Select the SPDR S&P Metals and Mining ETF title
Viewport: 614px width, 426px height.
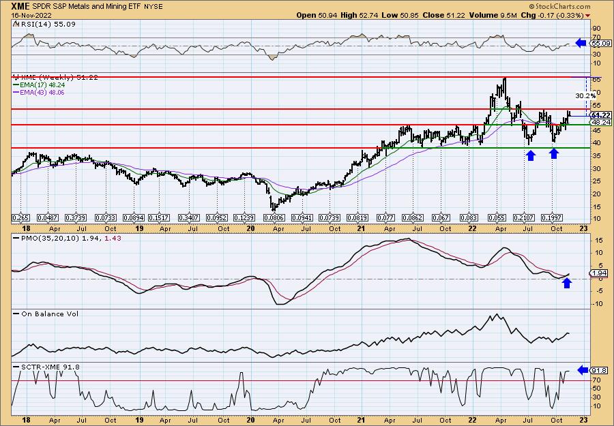tap(87, 7)
